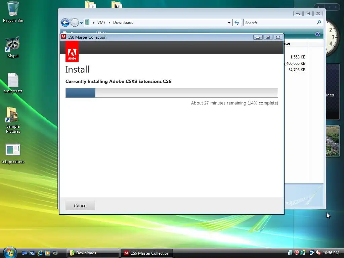Select the 1,553 KB file size entry
This screenshot has width=344, height=258.
(x=298, y=57)
